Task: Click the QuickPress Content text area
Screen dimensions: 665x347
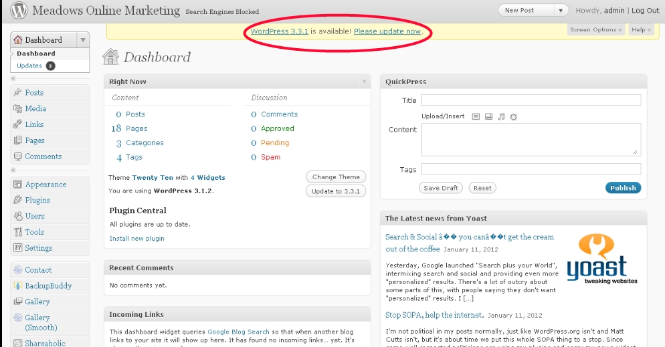Action: [x=531, y=139]
